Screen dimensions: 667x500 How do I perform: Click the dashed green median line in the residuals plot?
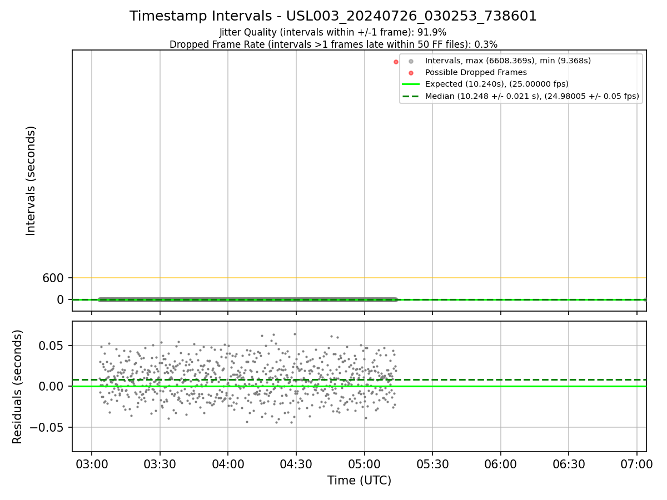click(359, 380)
